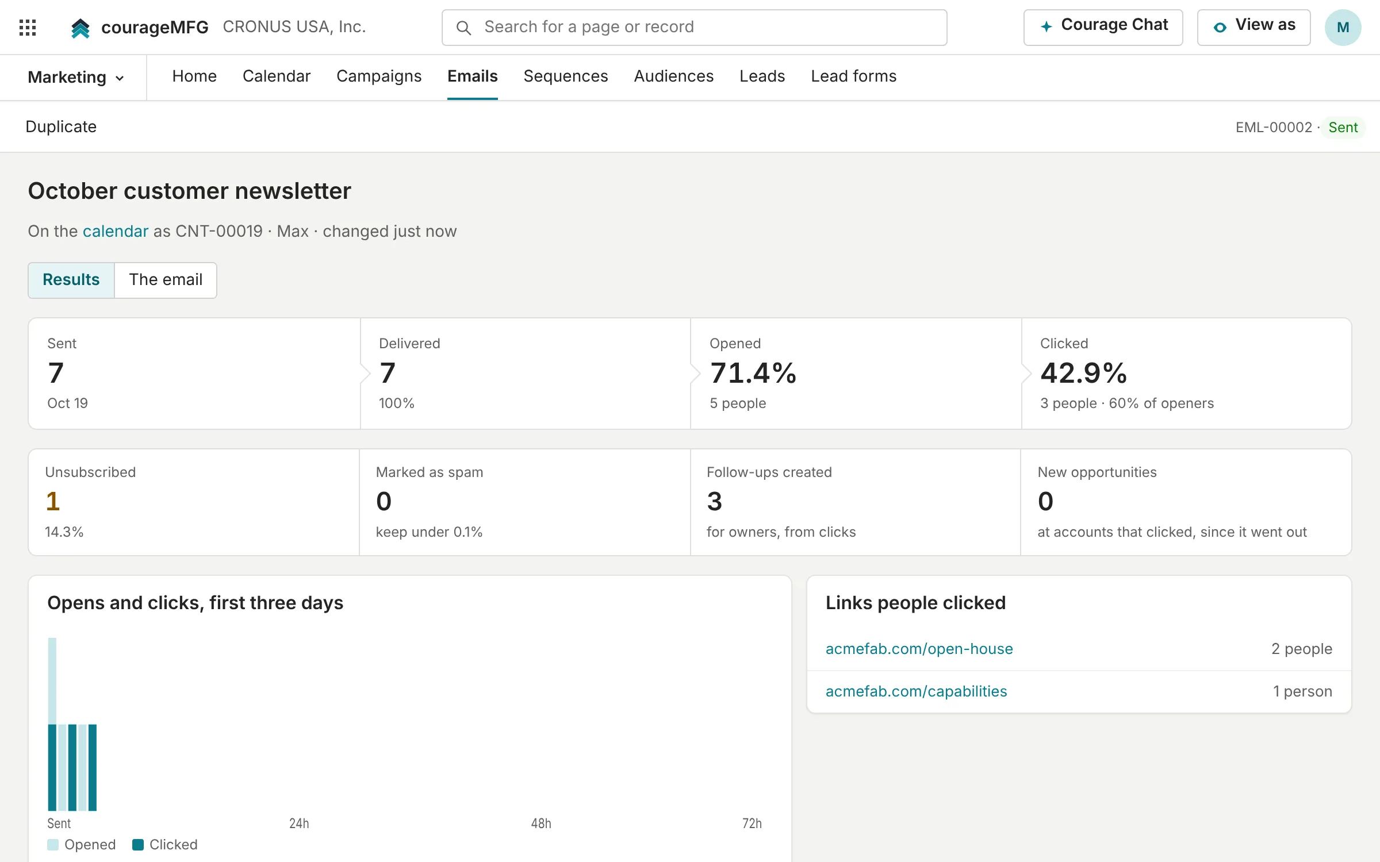1380x862 pixels.
Task: Open the acmefab.com/capabilities link
Action: tap(916, 691)
